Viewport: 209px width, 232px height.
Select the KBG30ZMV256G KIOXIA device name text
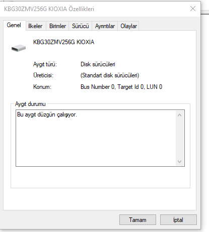point(63,42)
